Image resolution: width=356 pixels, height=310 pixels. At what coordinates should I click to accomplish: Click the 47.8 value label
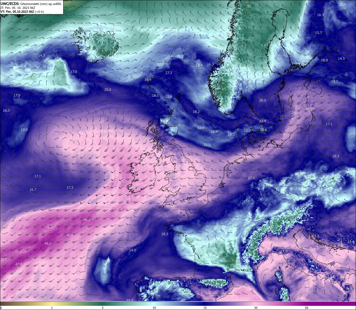coord(19,264)
